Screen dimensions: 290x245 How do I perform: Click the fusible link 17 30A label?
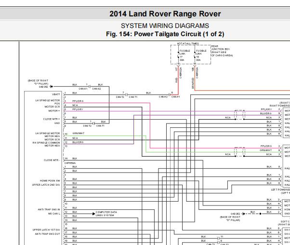pos(185,55)
